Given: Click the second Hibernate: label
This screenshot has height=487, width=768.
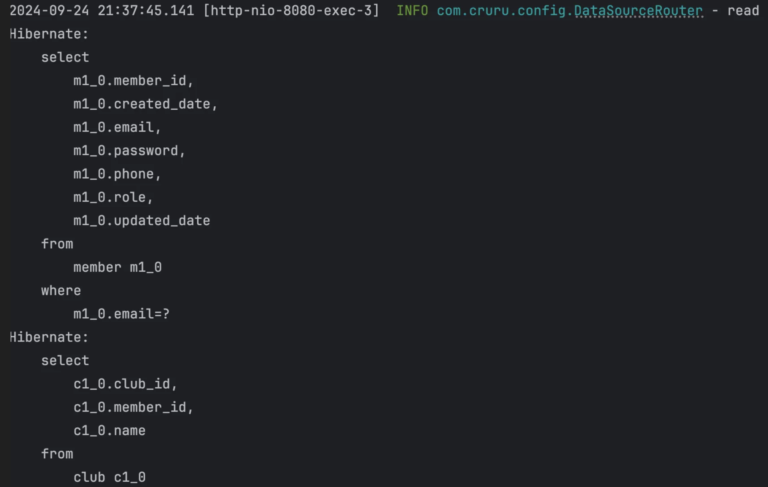Looking at the screenshot, I should [49, 337].
